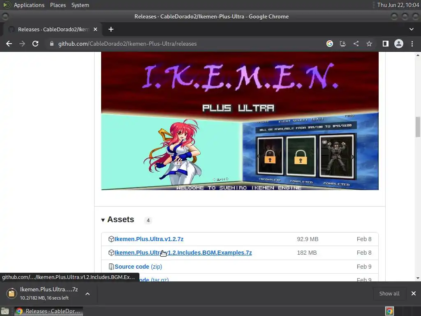421x316 pixels.
Task: Click the 182 MB size text
Action: pos(307,253)
